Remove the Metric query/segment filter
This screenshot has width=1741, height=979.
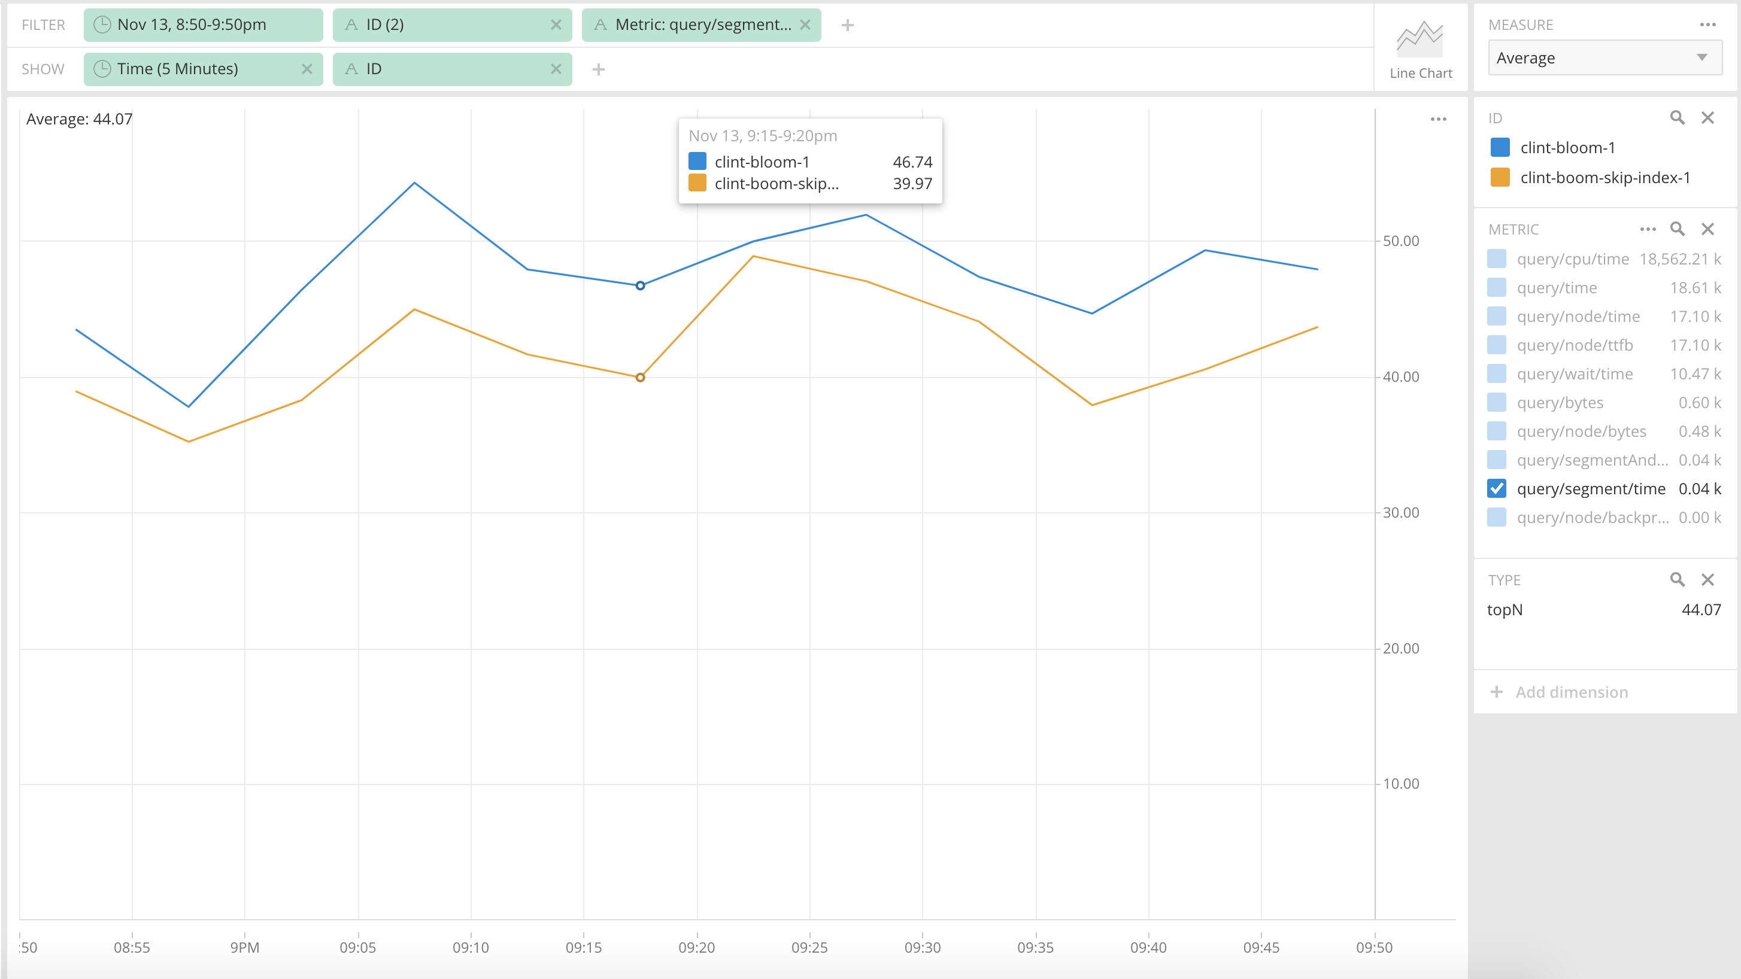805,25
